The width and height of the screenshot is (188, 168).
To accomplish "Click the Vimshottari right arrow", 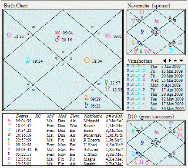I will coord(170,60).
